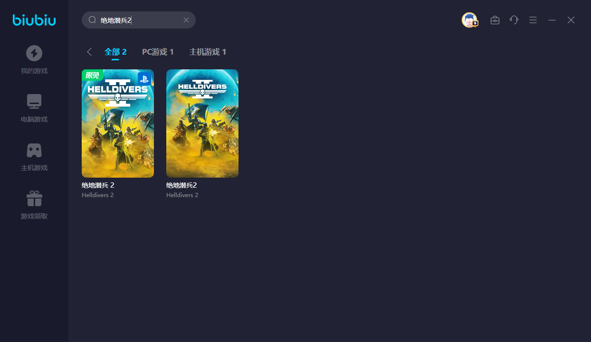Click the search input field

pyautogui.click(x=143, y=20)
